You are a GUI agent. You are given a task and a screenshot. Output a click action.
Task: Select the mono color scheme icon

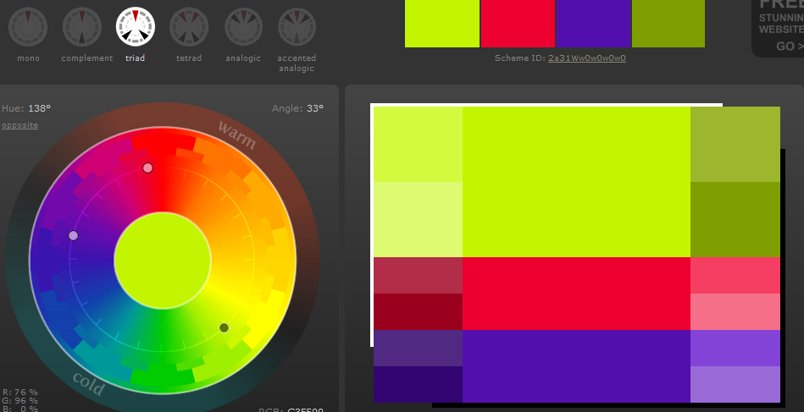(x=27, y=26)
